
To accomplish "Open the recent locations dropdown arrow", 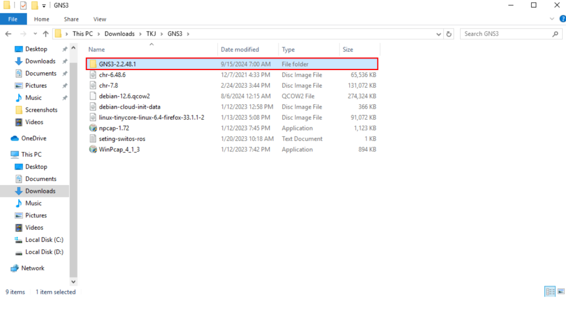I will tap(35, 34).
